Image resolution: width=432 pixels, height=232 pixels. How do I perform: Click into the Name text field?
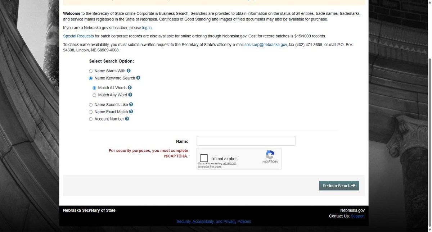pyautogui.click(x=246, y=141)
